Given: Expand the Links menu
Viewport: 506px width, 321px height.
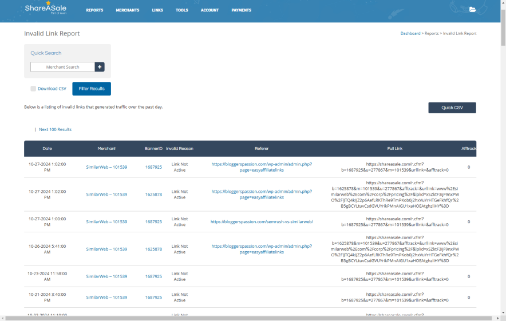Looking at the screenshot, I should (157, 10).
